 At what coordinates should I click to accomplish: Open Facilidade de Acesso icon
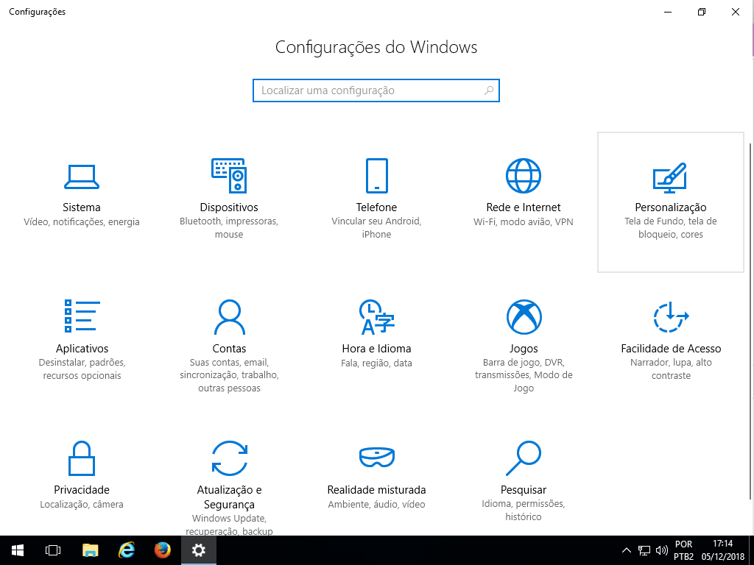pyautogui.click(x=671, y=317)
